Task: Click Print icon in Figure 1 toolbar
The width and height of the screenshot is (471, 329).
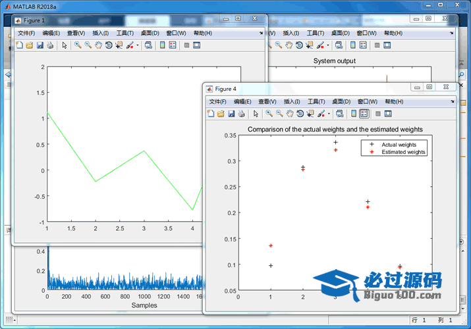Action: [x=50, y=45]
